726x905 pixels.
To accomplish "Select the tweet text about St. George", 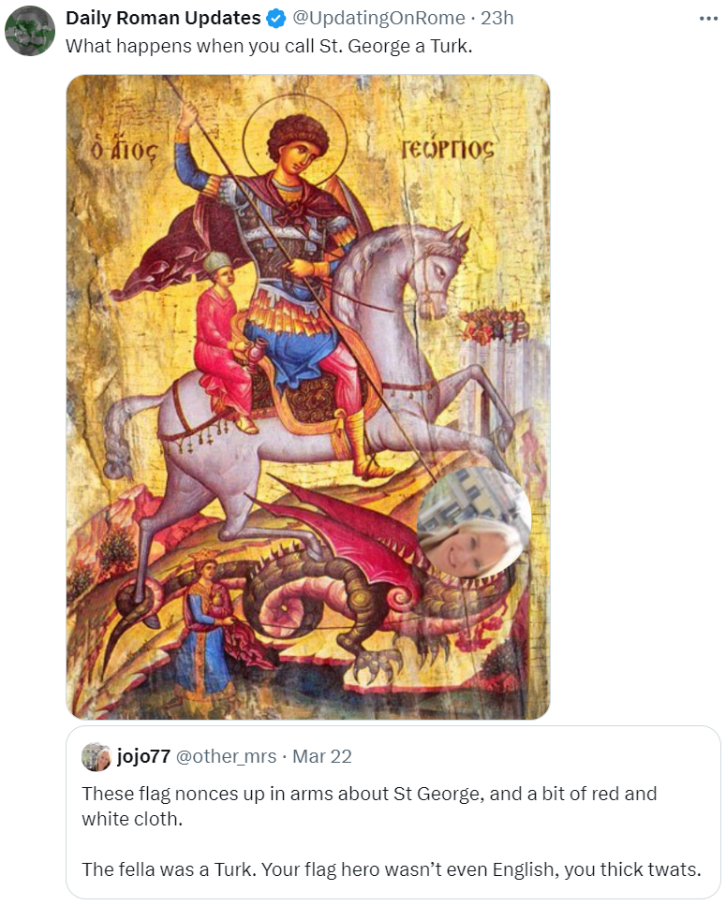I will [269, 46].
